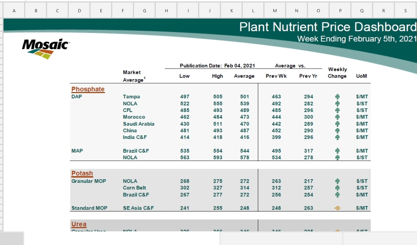Viewport: 417px width, 245px height.
Task: Select column A header
Action: point(14,11)
